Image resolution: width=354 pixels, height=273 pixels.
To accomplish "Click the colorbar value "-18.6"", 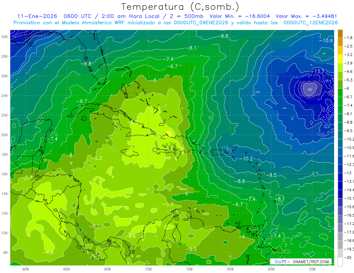I will (349, 241).
